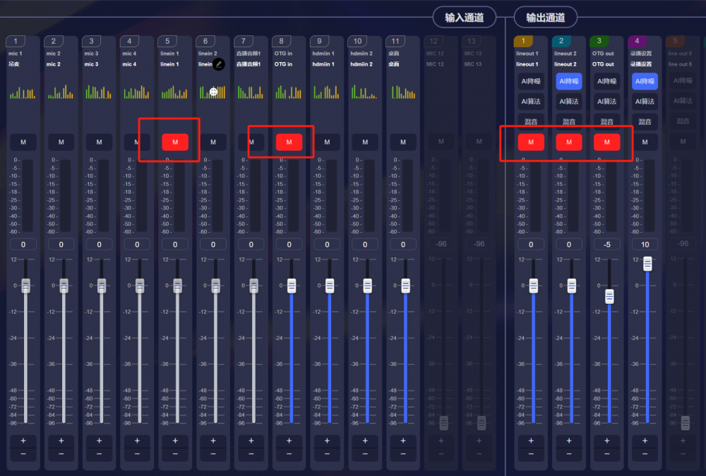Viewport: 706px width, 476px height.
Task: Unmute the OTG out output channel
Action: click(606, 142)
